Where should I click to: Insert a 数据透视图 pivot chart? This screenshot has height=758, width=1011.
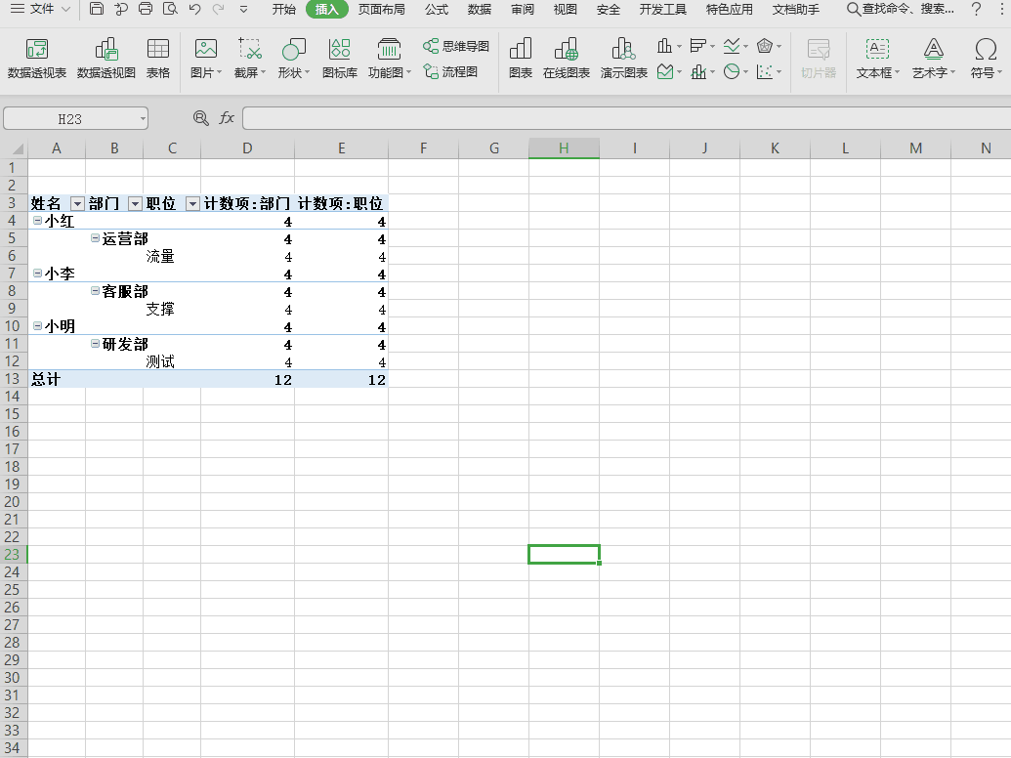pos(106,58)
